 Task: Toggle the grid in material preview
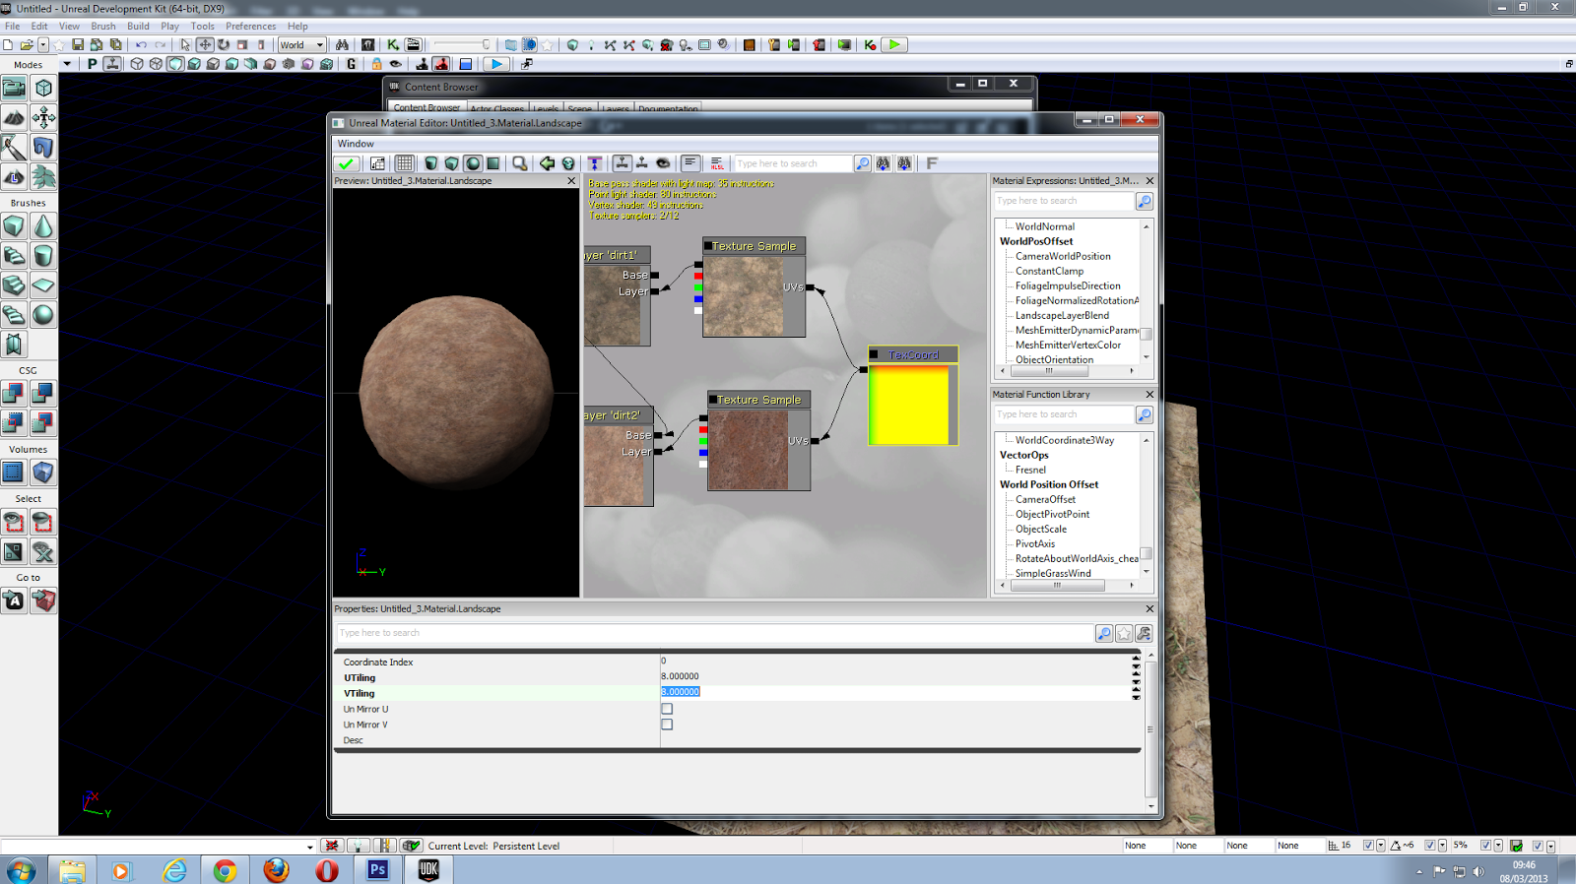[x=405, y=163]
